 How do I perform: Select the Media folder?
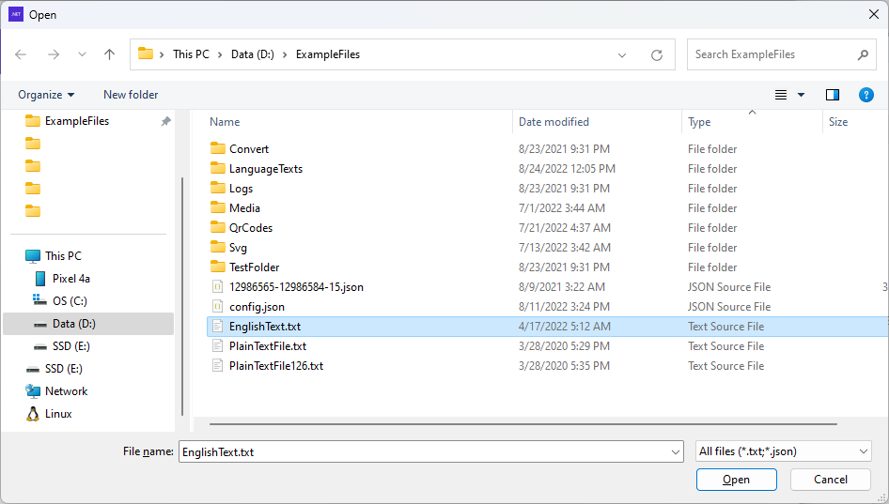244,207
